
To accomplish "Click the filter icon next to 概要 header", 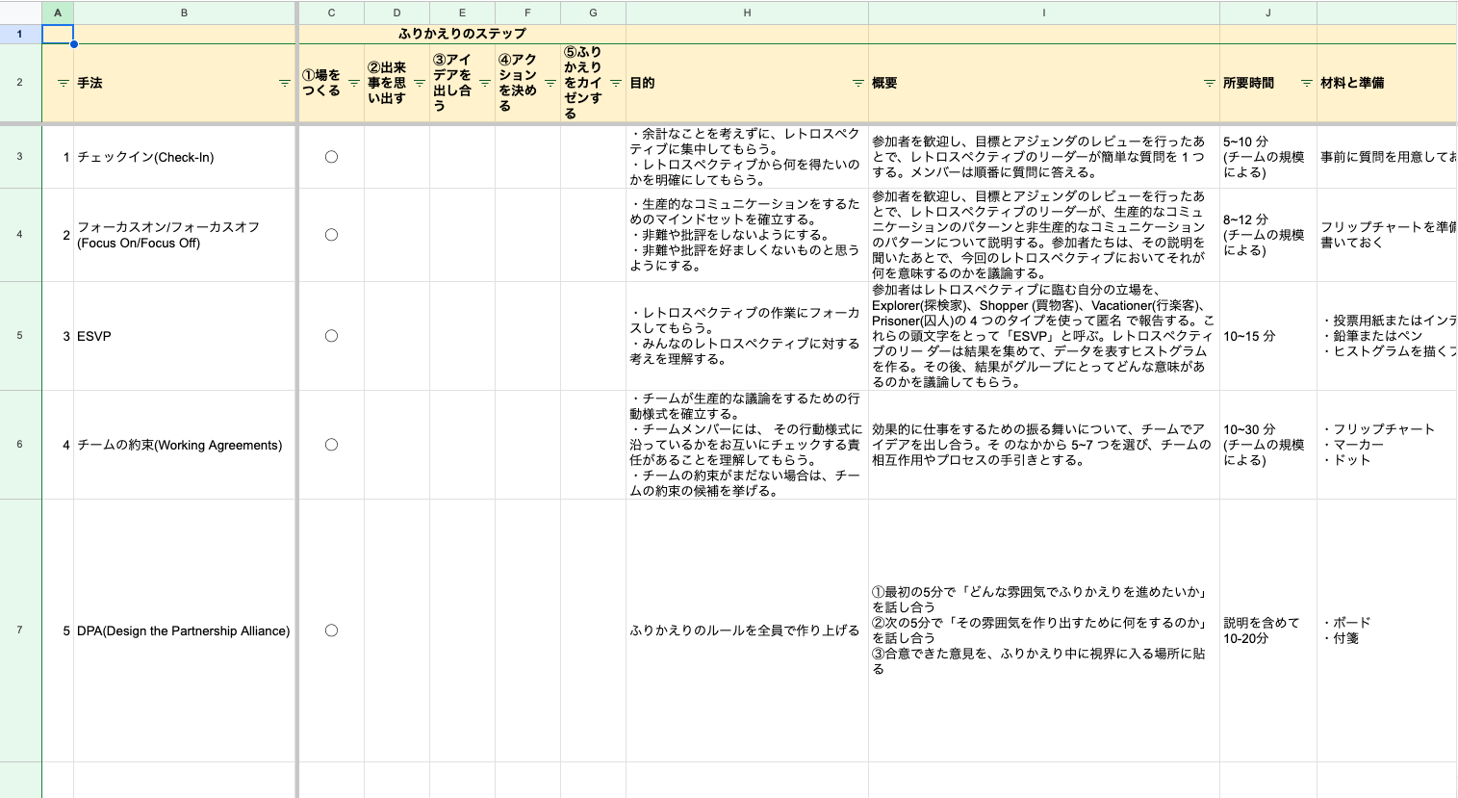I will [x=1208, y=84].
